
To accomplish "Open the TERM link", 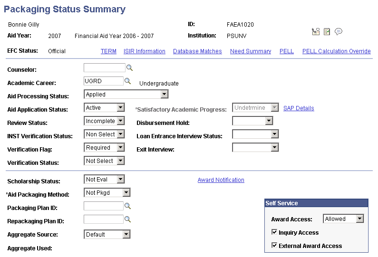I will click(108, 51).
